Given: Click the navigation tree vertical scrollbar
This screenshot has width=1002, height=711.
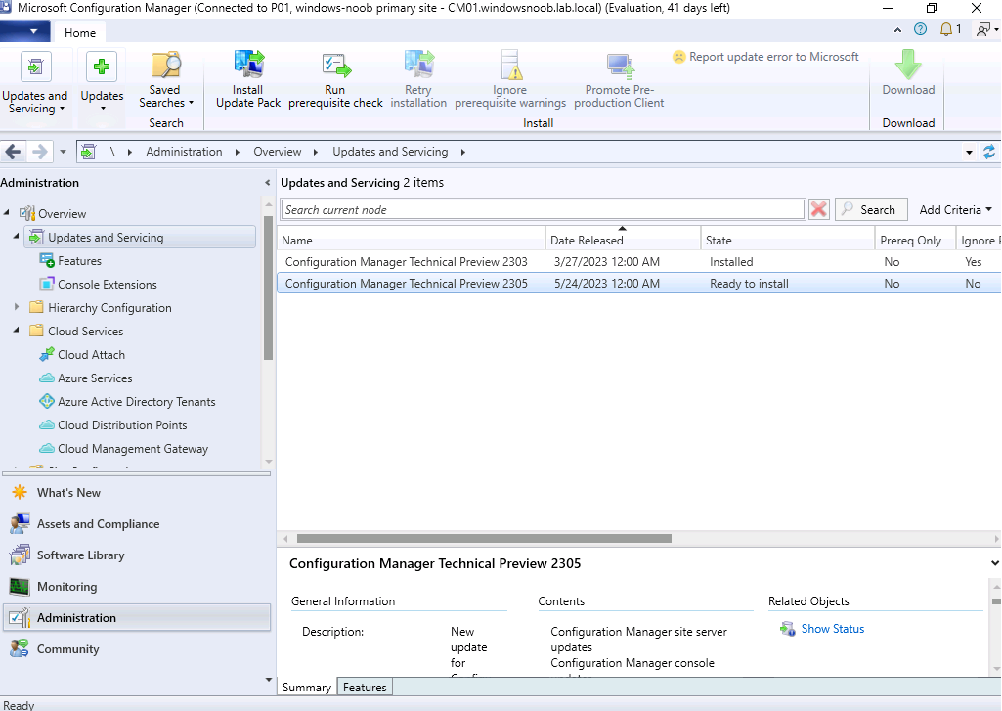Looking at the screenshot, I should point(269,288).
